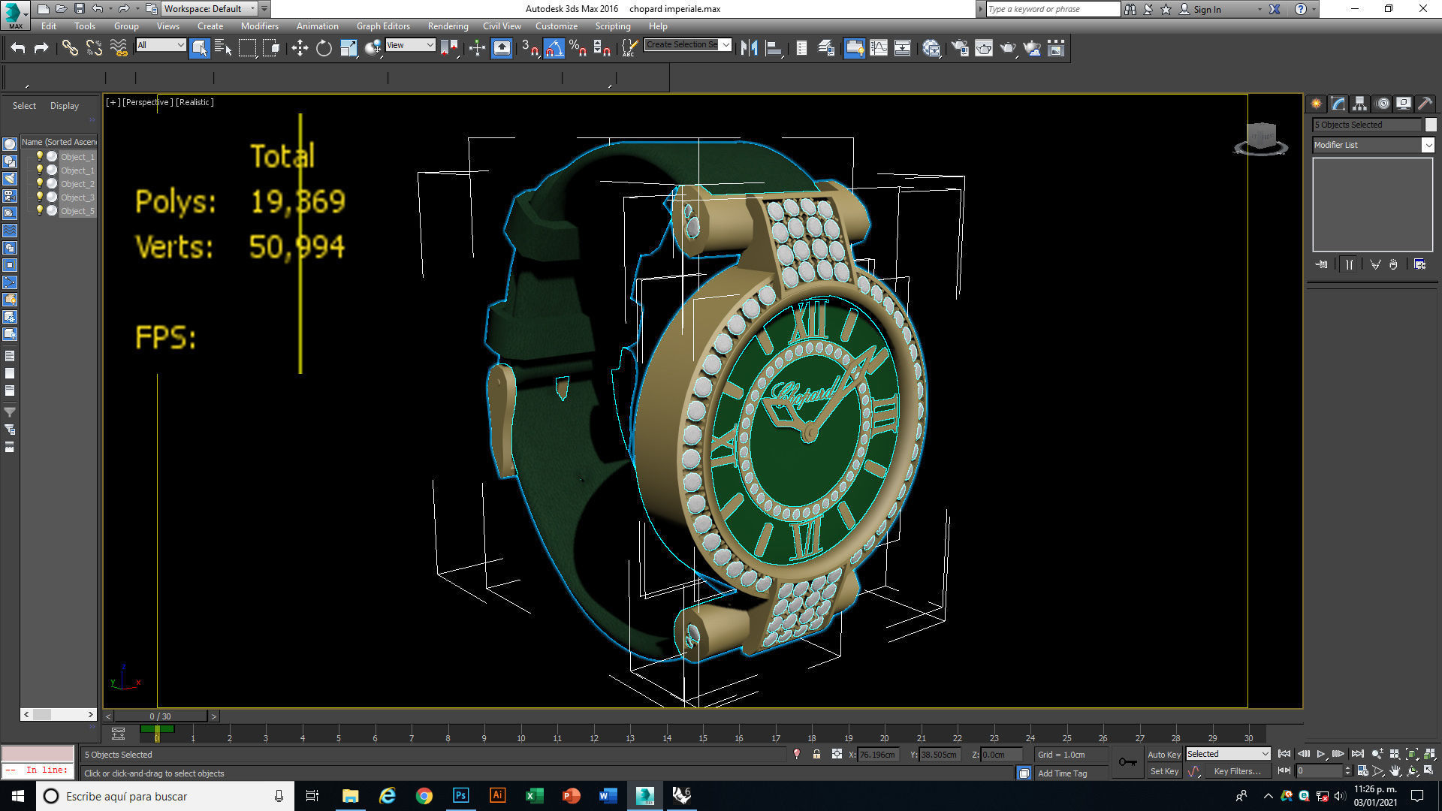Click the Set Key button
Viewport: 1442px width, 811px height.
[1163, 771]
